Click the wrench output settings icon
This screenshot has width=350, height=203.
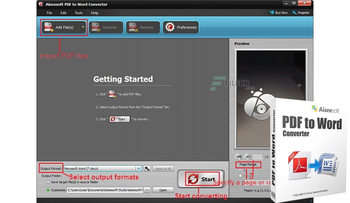(147, 169)
